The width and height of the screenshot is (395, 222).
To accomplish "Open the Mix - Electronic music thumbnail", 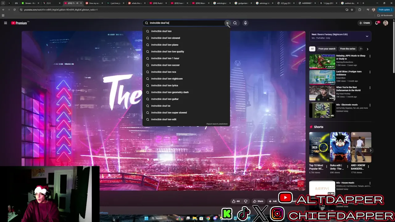I will tap(322, 110).
